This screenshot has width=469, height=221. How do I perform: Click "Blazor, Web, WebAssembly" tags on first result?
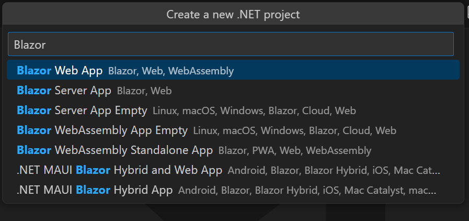pos(171,71)
